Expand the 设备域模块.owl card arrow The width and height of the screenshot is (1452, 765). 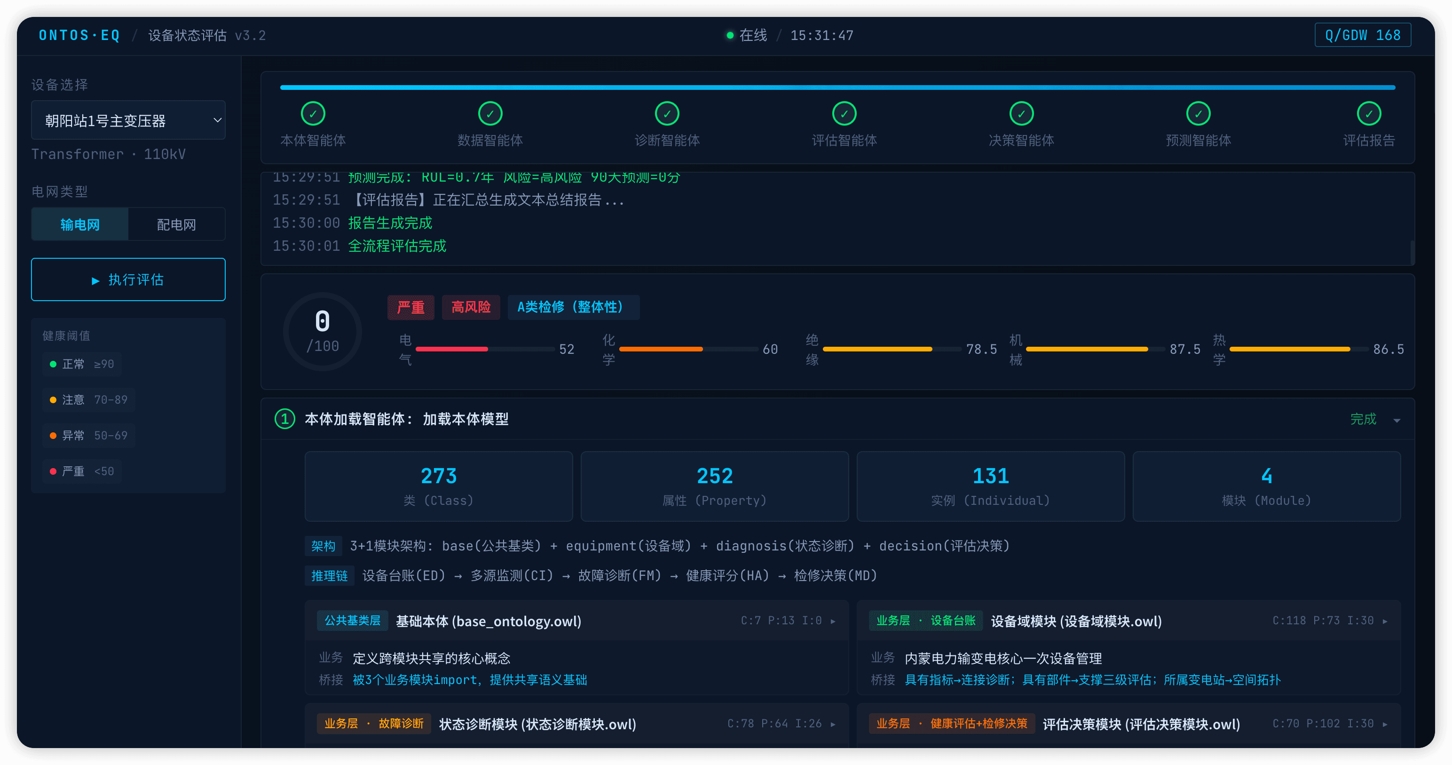(1385, 621)
